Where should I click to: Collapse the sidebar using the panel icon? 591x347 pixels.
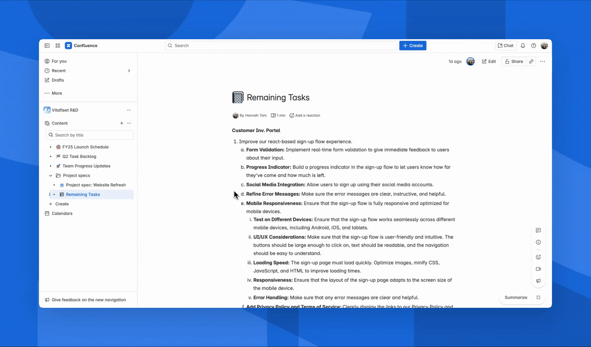point(47,46)
